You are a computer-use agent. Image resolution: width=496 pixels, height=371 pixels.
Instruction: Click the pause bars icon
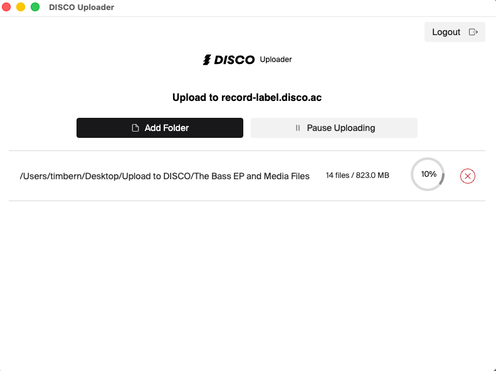pyautogui.click(x=298, y=128)
